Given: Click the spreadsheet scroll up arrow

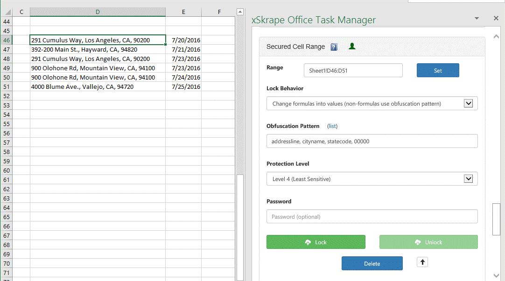Looking at the screenshot, I should click(x=240, y=12).
